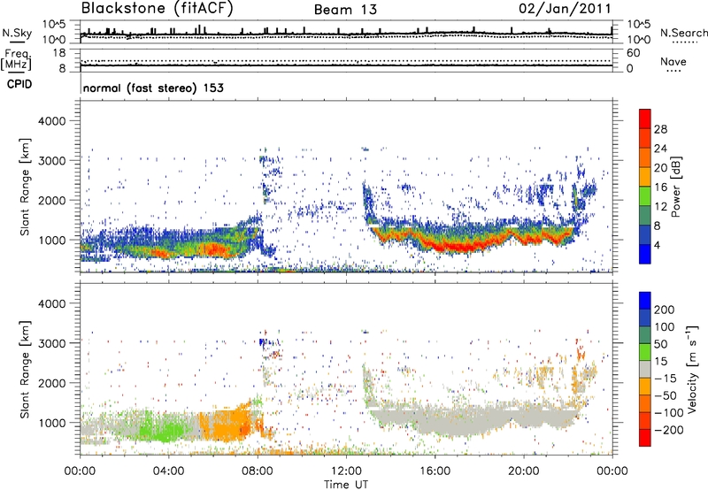Select 'Slant Range [km]' label of Velocity panel
This screenshot has width=708, height=490.
[25, 370]
